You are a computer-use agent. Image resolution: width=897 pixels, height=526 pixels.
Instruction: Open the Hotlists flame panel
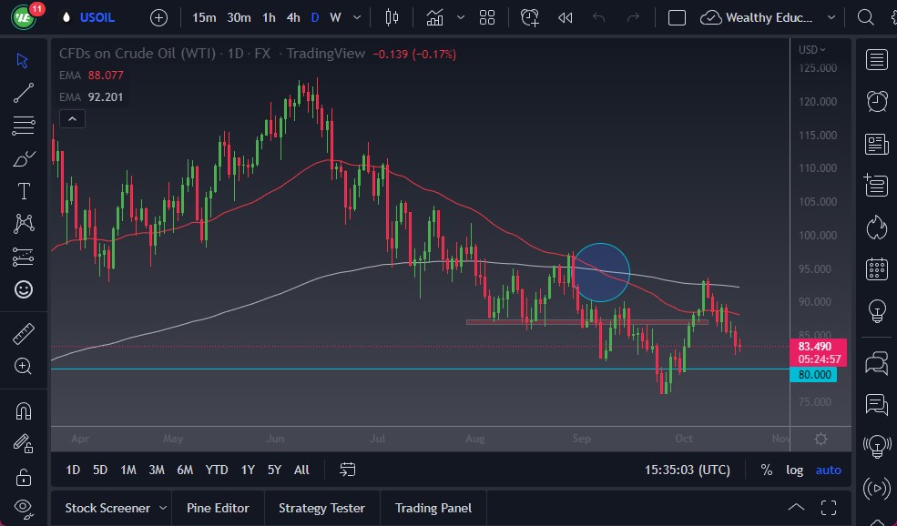(x=876, y=227)
